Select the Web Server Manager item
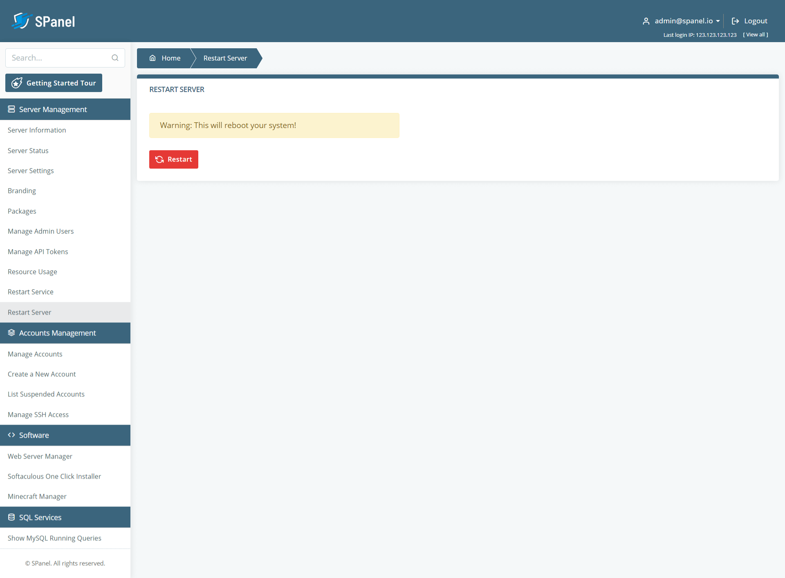This screenshot has width=785, height=578. 39,456
